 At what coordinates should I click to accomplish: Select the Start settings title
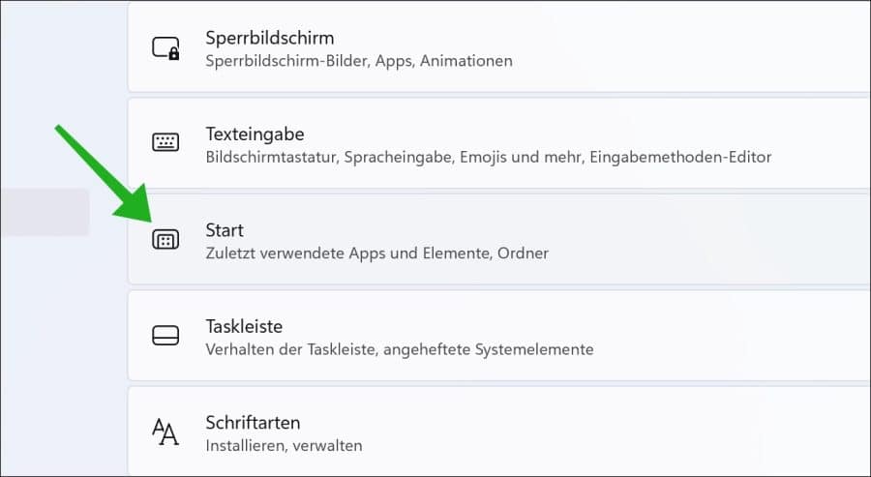(x=225, y=230)
